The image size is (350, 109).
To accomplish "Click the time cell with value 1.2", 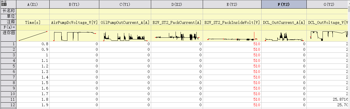I will (x=33, y=66).
